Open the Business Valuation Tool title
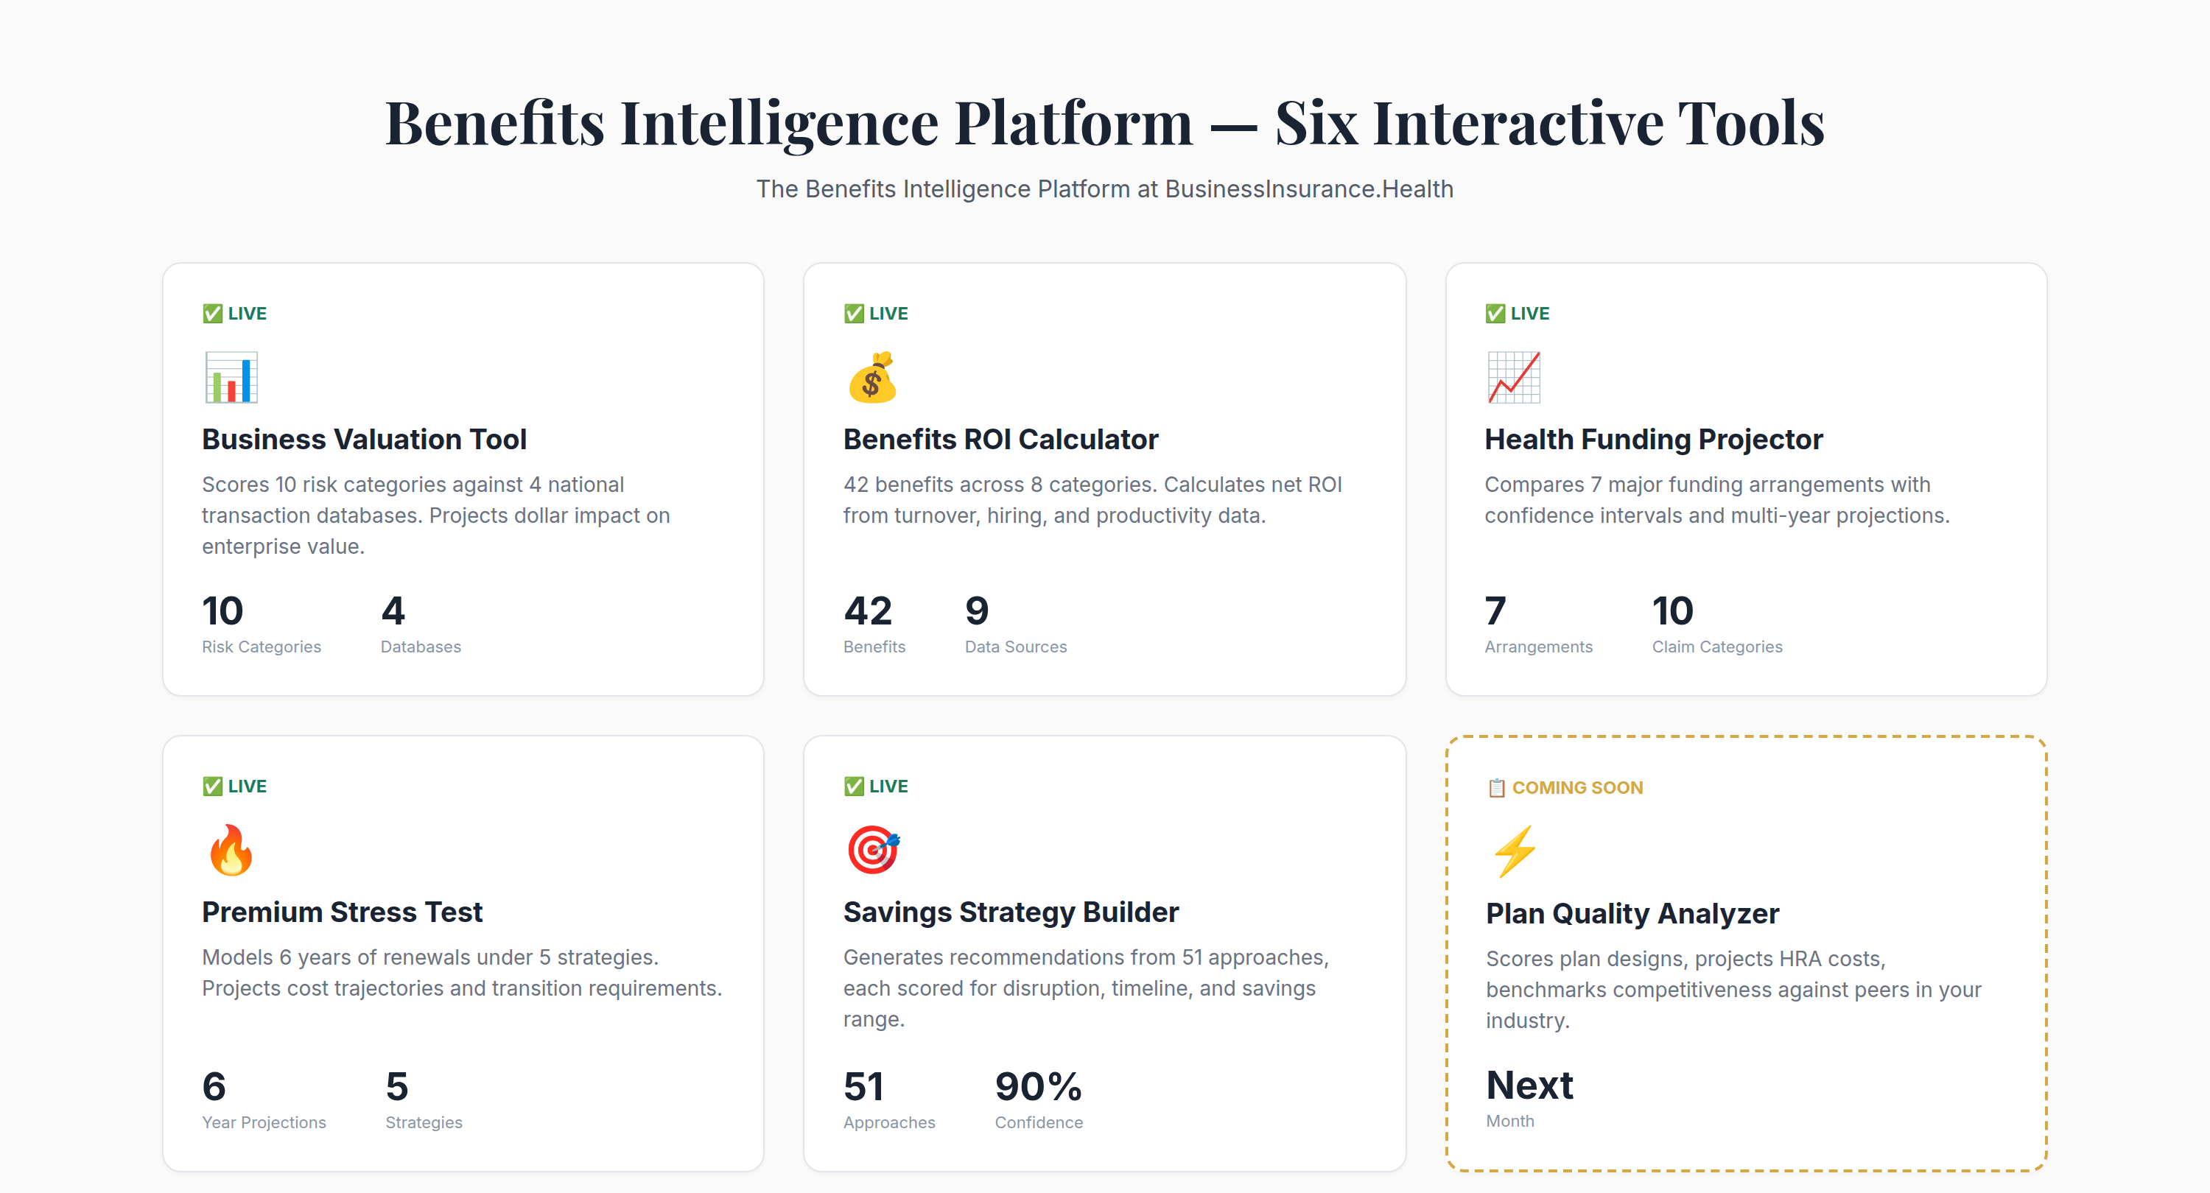This screenshot has height=1193, width=2210. [x=364, y=439]
